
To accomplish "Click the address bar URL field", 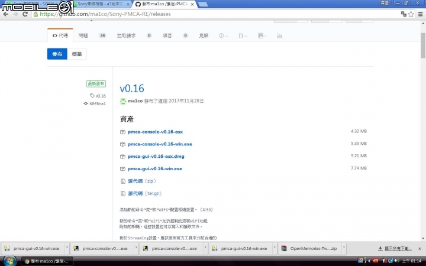I will point(217,14).
